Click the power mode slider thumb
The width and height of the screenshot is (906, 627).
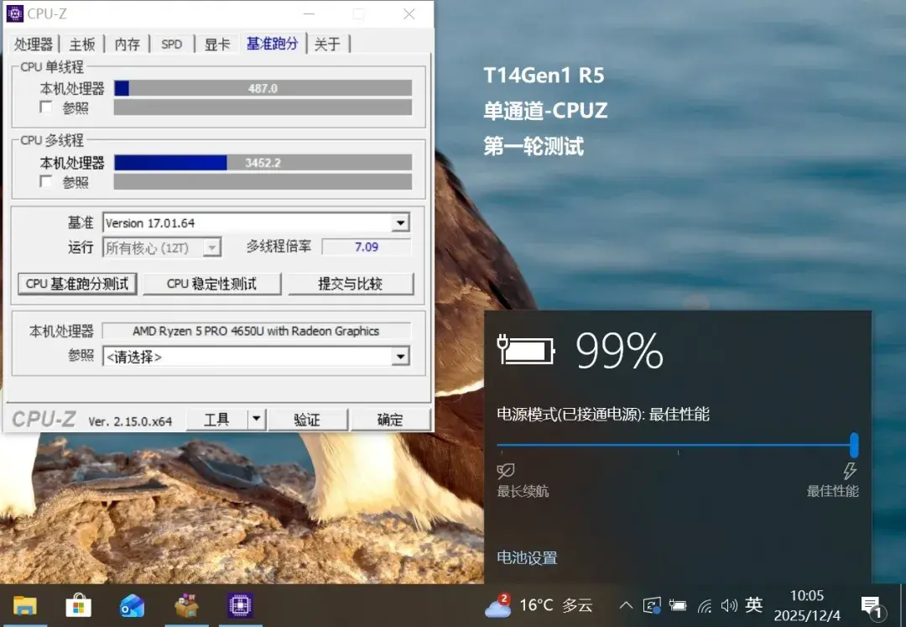[854, 445]
